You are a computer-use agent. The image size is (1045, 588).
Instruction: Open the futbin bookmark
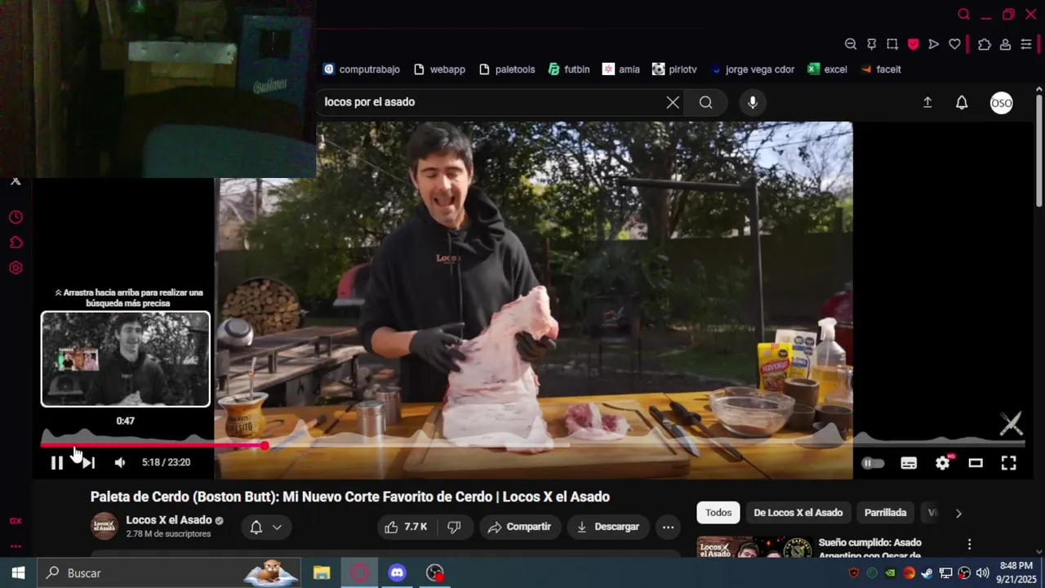click(x=569, y=69)
